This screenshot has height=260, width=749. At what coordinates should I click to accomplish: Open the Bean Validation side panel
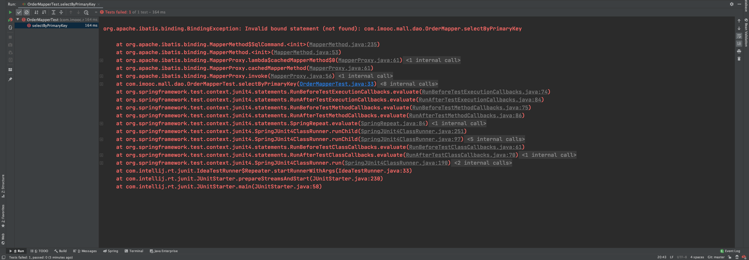pos(746,32)
